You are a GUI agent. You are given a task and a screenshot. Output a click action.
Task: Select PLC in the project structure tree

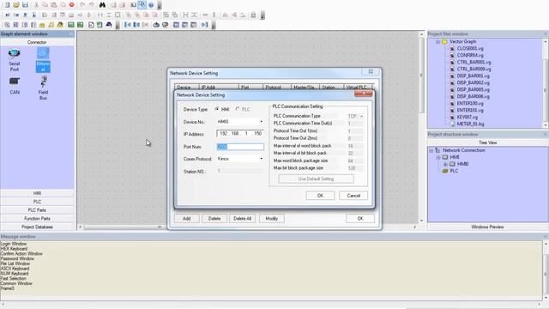pyautogui.click(x=454, y=171)
